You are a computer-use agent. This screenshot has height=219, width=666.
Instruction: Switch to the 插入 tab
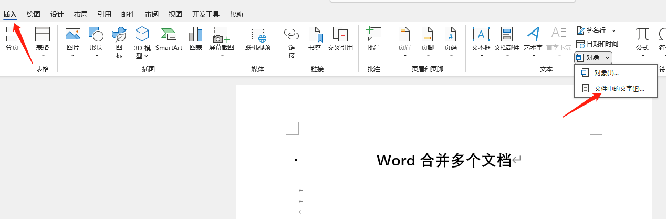(x=10, y=15)
